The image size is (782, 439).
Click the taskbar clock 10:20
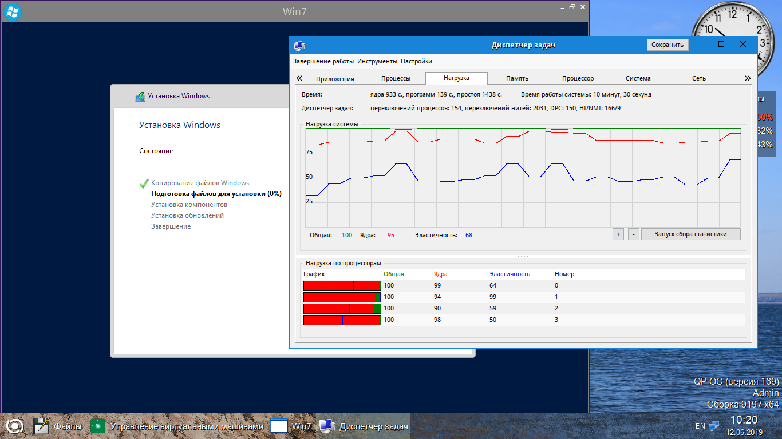[744, 420]
